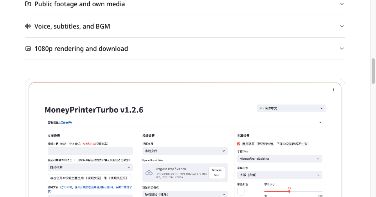Open the Public footage and own media section
This screenshot has height=197, width=376.
185,4
